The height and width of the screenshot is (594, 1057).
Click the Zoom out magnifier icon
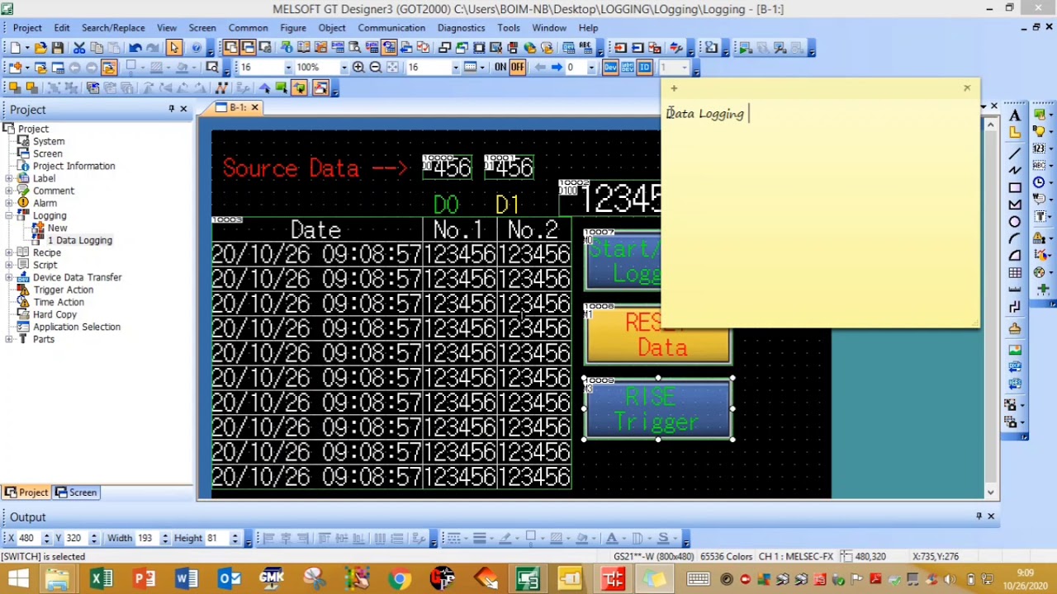(375, 68)
